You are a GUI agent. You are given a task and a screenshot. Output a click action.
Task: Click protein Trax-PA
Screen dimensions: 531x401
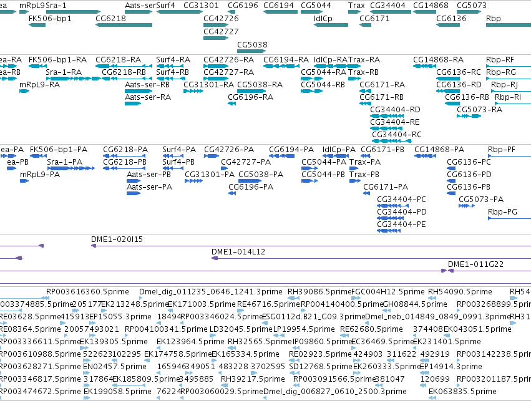tap(365, 162)
